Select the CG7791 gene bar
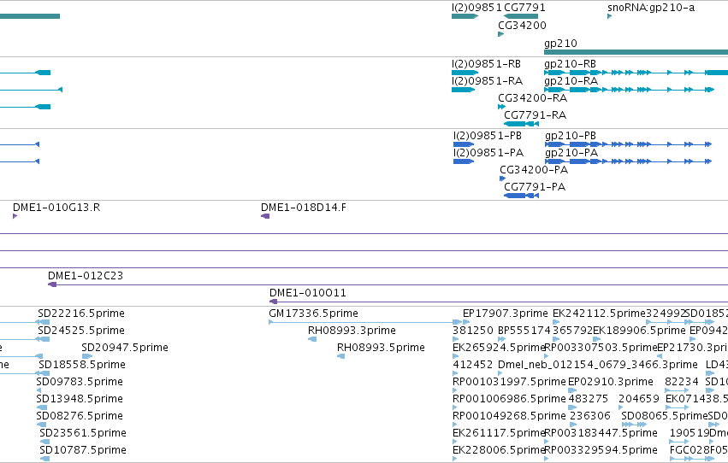The width and height of the screenshot is (728, 463). click(x=521, y=16)
